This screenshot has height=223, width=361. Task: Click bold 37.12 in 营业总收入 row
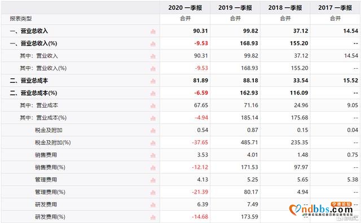pyautogui.click(x=301, y=31)
